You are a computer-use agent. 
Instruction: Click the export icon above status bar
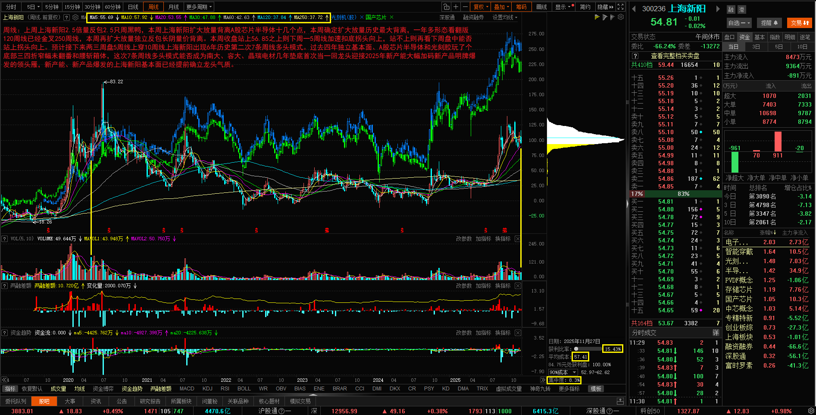click(620, 401)
